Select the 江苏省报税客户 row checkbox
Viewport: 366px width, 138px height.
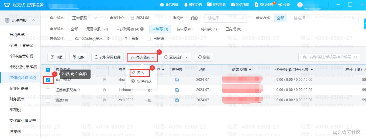tap(48, 90)
